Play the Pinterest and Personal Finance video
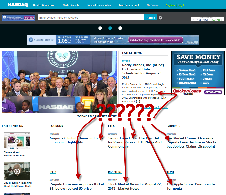Image resolution: width=226 pixels, height=195 pixels. (x=17, y=141)
